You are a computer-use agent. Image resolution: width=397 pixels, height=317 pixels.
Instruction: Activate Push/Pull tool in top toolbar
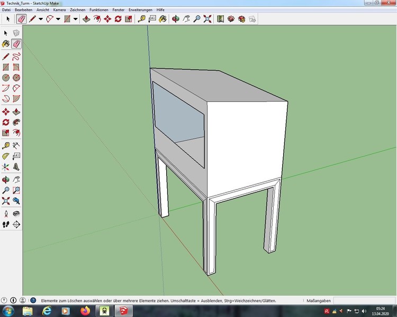[x=86, y=19]
